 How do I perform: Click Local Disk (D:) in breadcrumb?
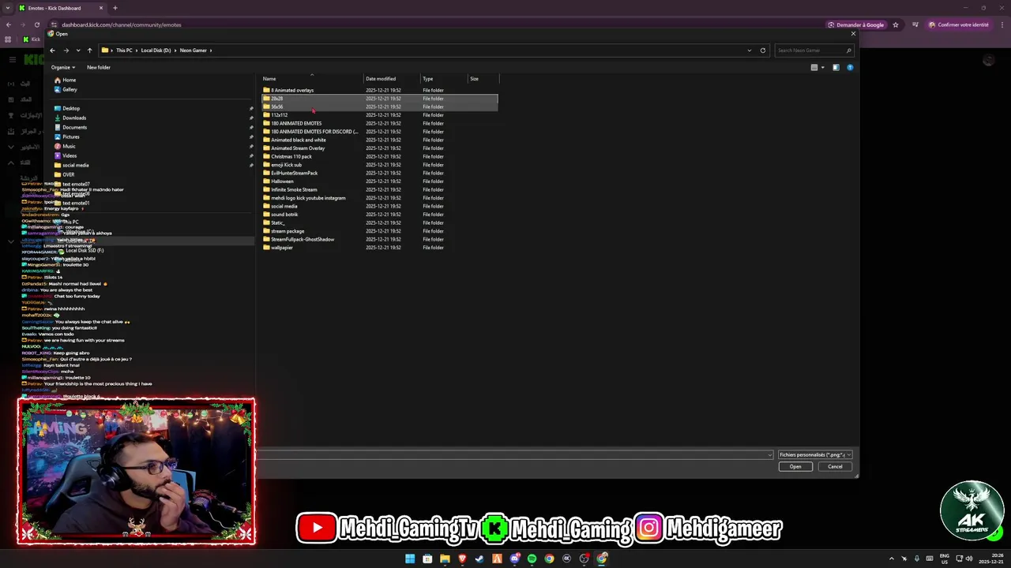156,50
